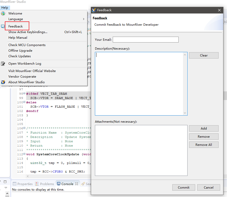Click Remove All attachments button
Viewport: 227px width, 197px height.
[204, 145]
